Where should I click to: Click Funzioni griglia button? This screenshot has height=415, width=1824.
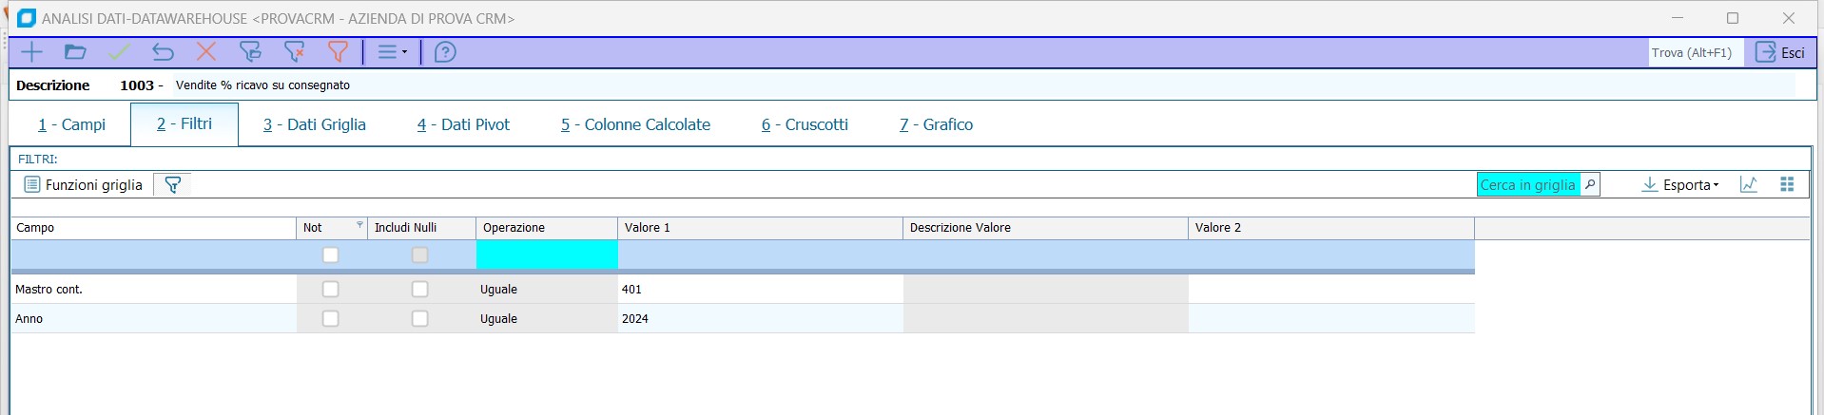coord(84,184)
